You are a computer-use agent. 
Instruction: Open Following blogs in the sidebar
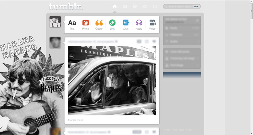pos(182,59)
